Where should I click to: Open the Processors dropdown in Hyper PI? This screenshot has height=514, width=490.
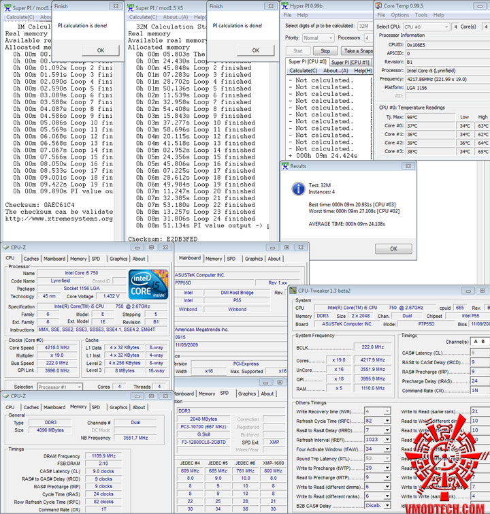click(367, 38)
